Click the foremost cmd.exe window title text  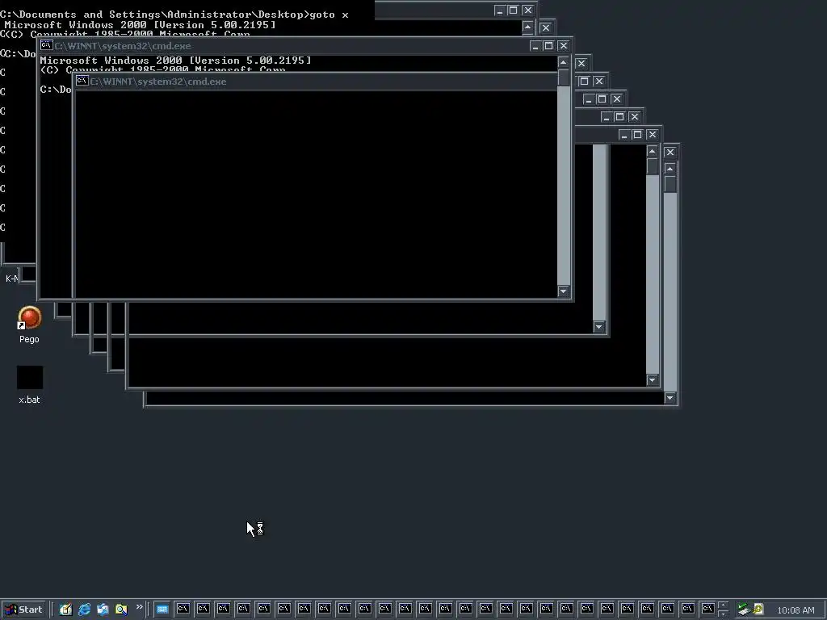click(x=157, y=82)
